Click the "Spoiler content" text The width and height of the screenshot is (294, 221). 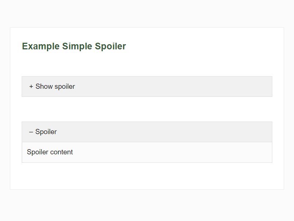(x=50, y=152)
